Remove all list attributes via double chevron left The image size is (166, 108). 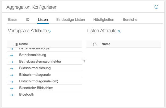pyautogui.click(x=119, y=31)
